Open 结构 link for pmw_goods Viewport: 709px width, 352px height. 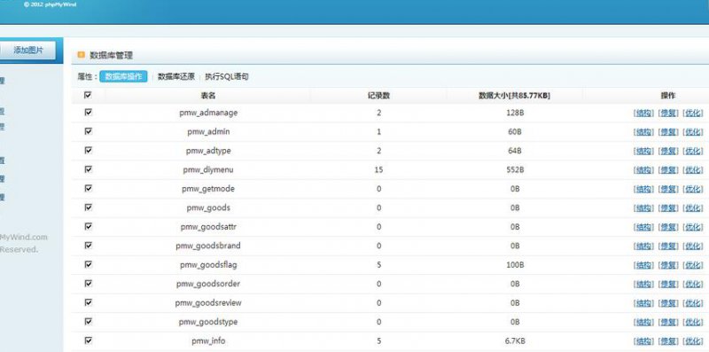click(x=644, y=208)
